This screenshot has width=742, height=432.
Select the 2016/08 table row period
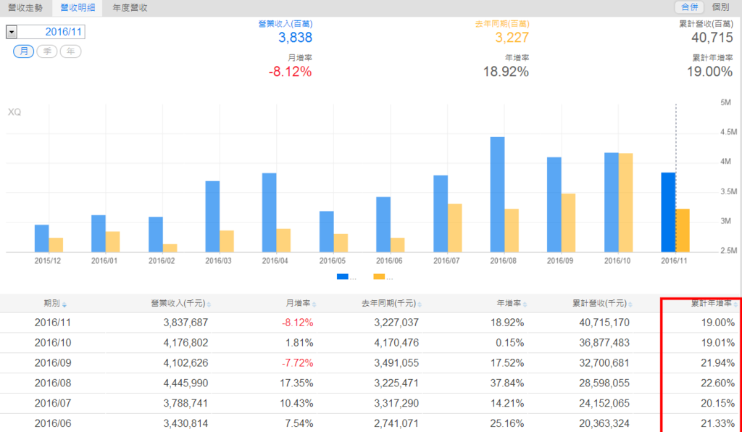tap(52, 383)
